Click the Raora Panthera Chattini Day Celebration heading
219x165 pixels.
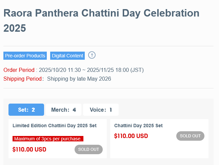(x=101, y=13)
